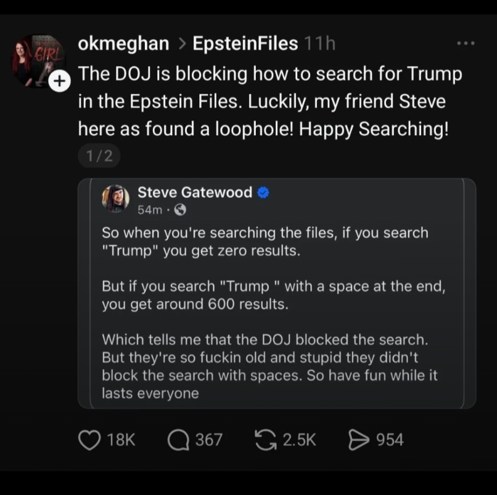Click the 54m timestamp in the embedded post
This screenshot has height=495, width=497.
[150, 210]
